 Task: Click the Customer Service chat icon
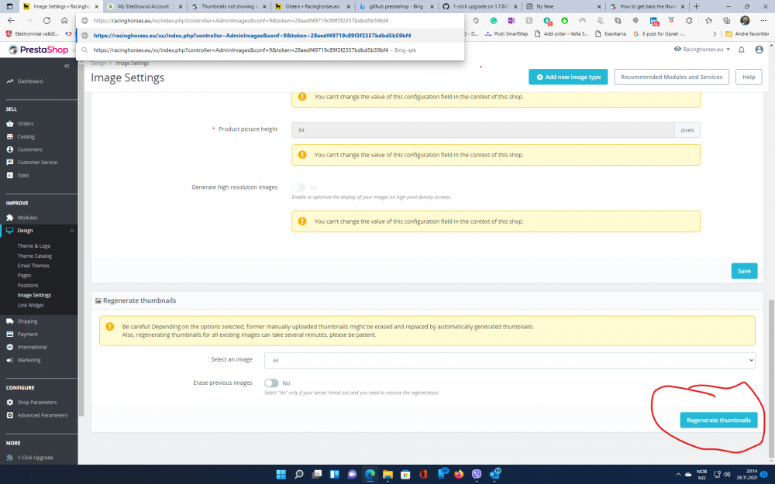[x=10, y=162]
